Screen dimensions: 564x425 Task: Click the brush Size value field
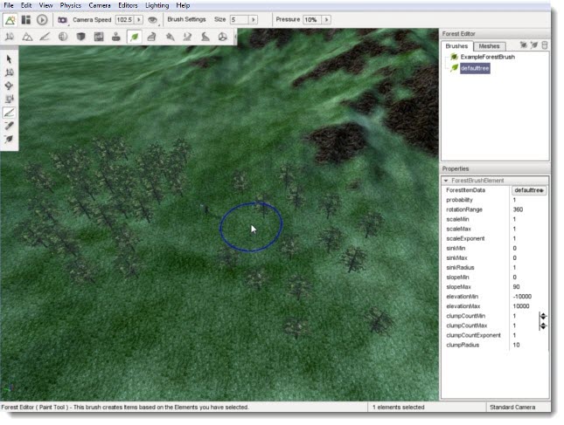pos(240,20)
